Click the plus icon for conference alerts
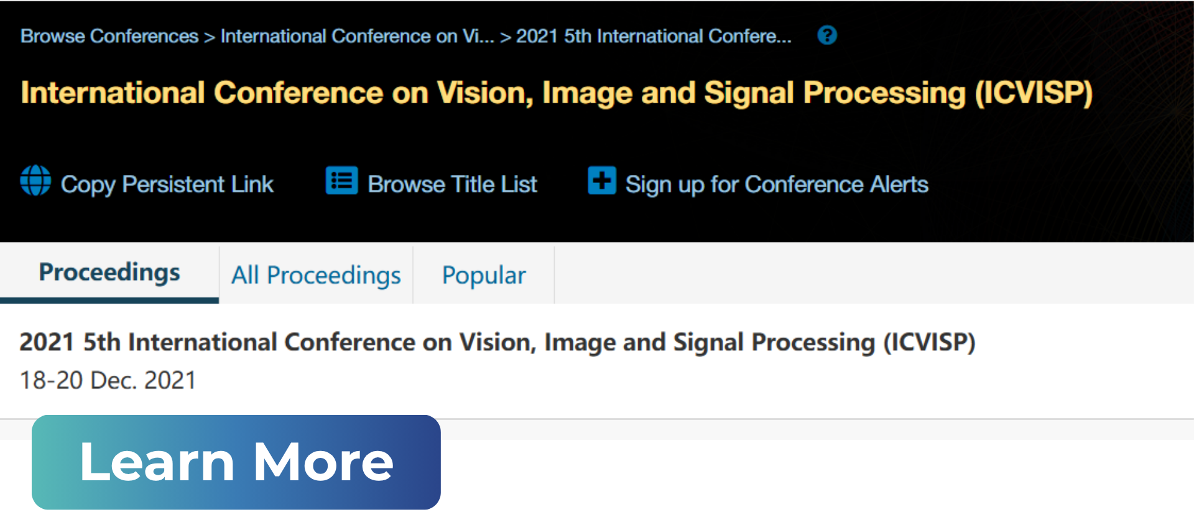This screenshot has width=1194, height=512. [601, 181]
